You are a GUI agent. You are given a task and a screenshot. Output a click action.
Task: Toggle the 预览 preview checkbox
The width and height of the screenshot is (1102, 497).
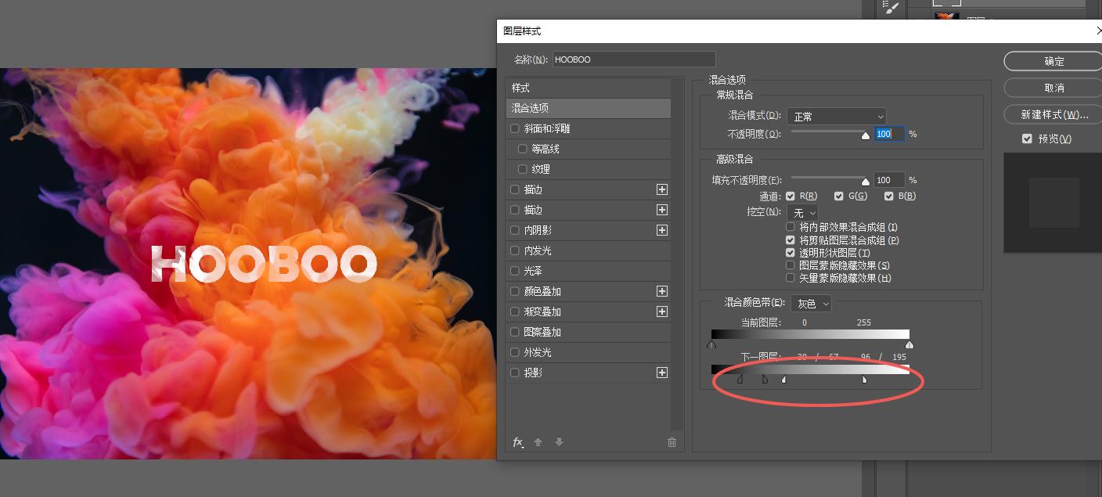(1027, 139)
